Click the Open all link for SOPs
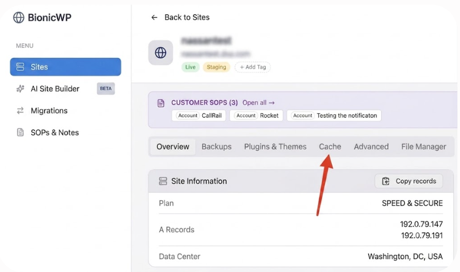 (259, 103)
